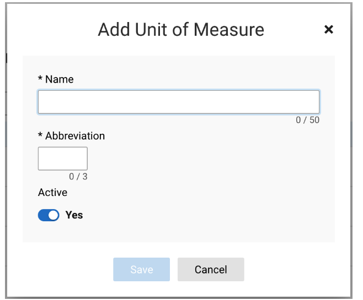Viewport: 363px width, 300px height.
Task: Click the number 50 in the Name counter
Action: (x=314, y=120)
